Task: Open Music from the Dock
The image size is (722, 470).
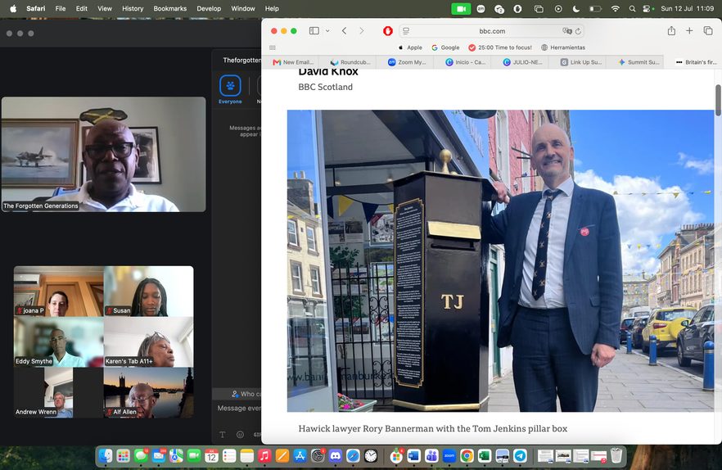Action: 264,456
